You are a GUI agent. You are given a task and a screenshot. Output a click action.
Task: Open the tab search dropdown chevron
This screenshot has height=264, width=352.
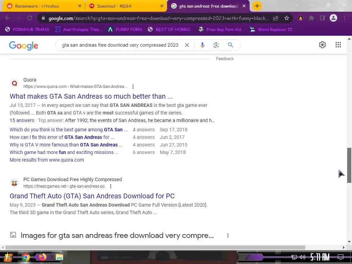[x=296, y=5]
